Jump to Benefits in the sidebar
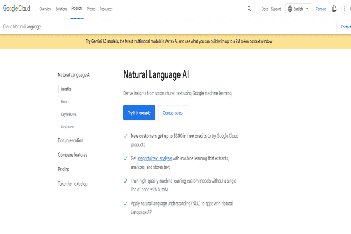 [x=66, y=89]
